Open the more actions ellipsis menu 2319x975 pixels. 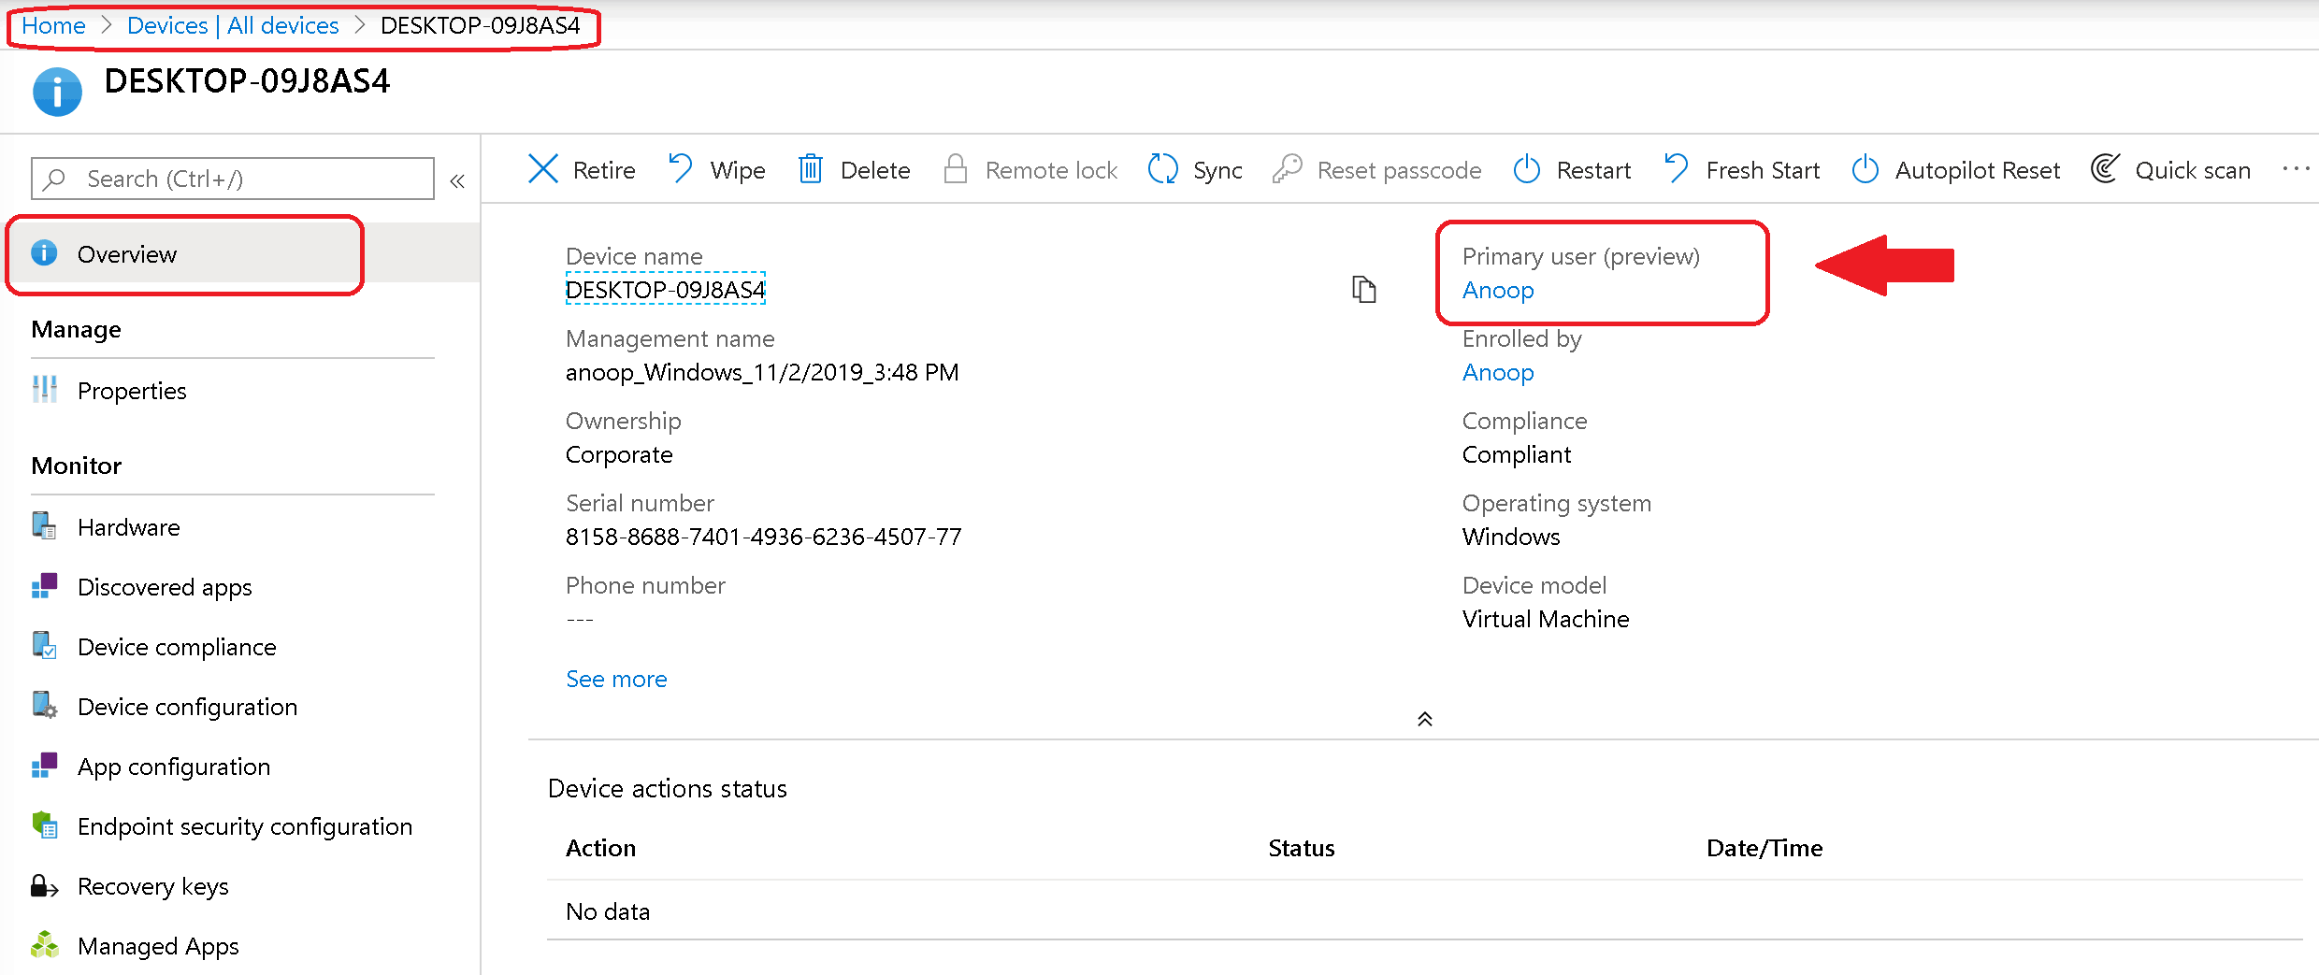(x=2296, y=169)
